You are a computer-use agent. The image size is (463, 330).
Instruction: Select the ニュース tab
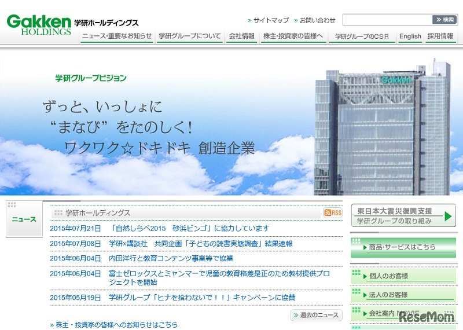coord(24,219)
